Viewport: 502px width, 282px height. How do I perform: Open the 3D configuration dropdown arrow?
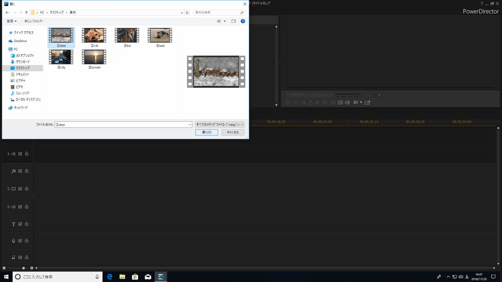pyautogui.click(x=361, y=103)
